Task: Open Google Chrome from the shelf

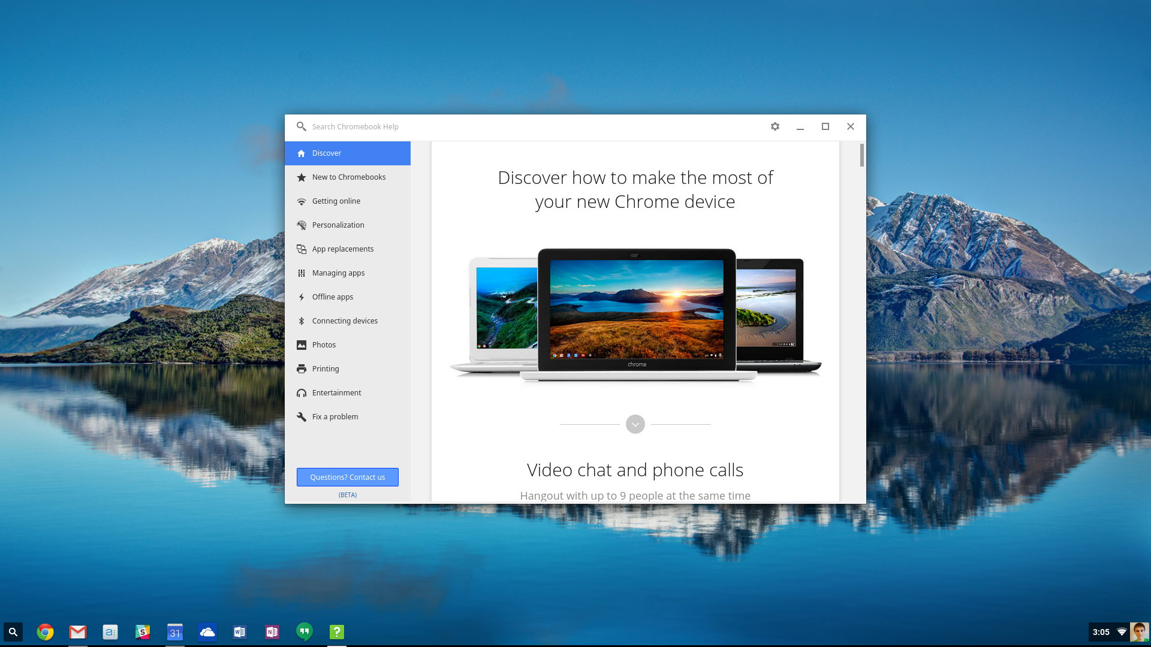Action: 45,632
